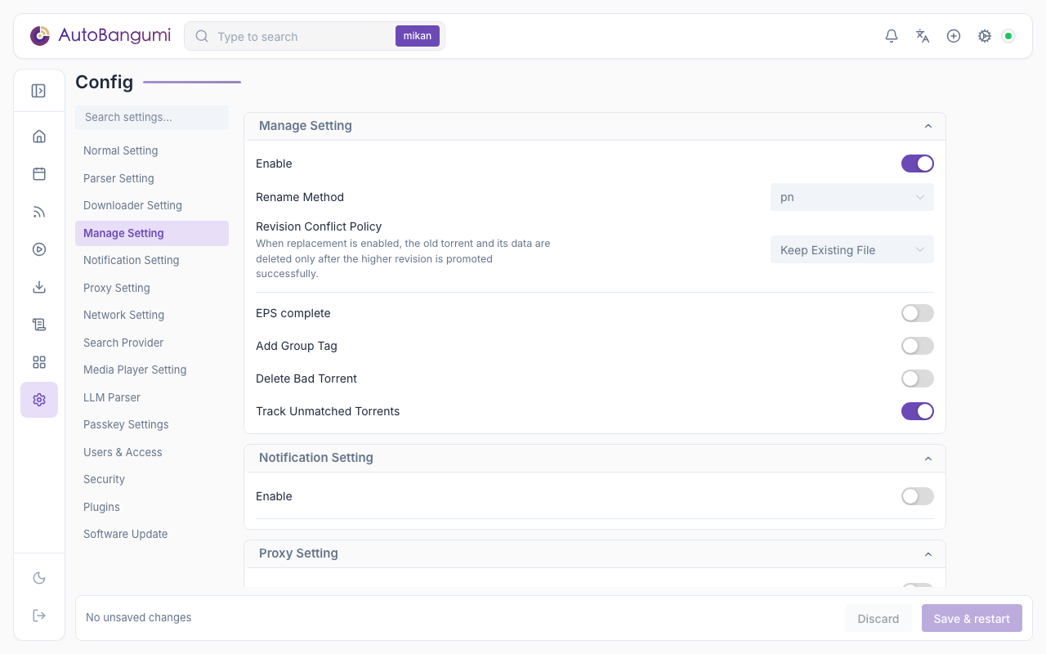Open the Revision Conflict Policy dropdown
This screenshot has height=654, width=1046.
[852, 250]
